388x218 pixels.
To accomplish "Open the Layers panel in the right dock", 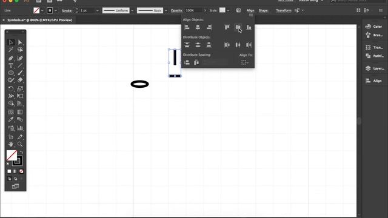I will [375, 68].
